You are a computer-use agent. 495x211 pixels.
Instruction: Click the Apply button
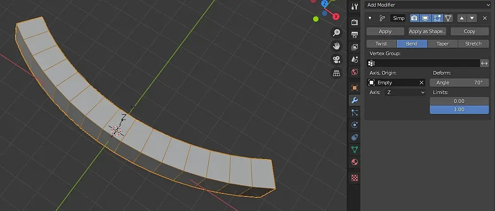[385, 31]
